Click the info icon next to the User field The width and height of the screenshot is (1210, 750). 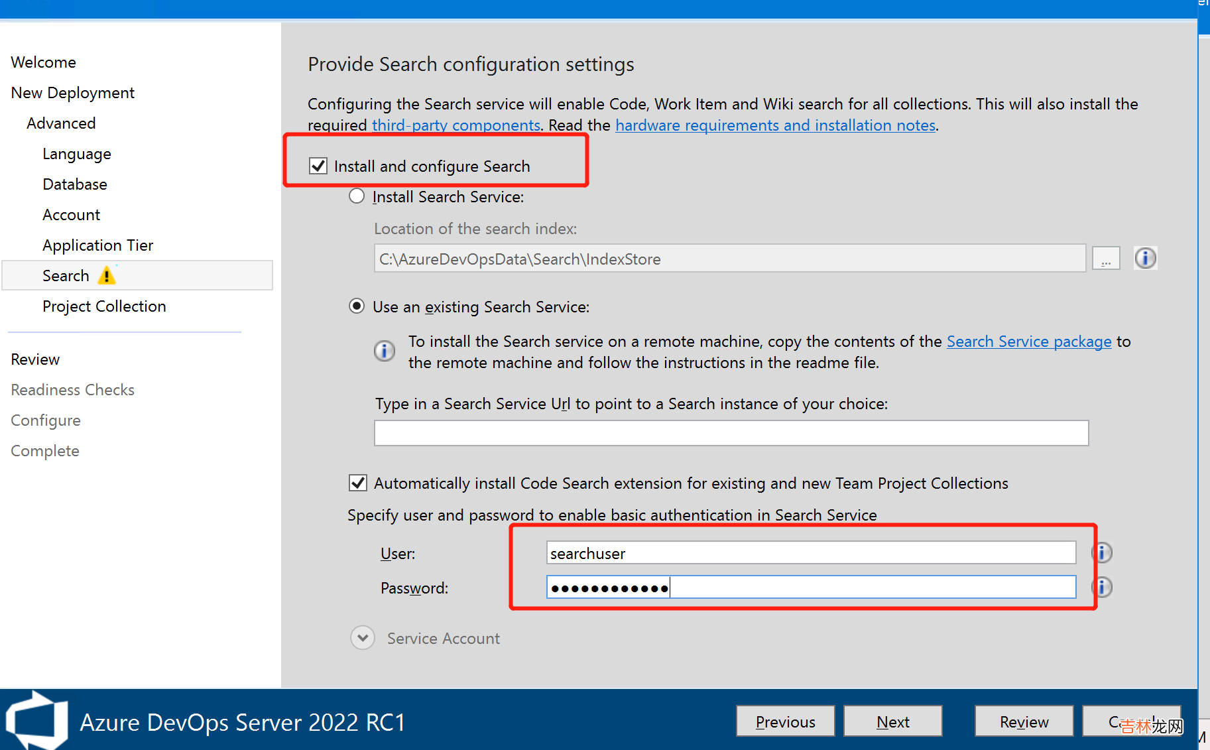pyautogui.click(x=1103, y=552)
